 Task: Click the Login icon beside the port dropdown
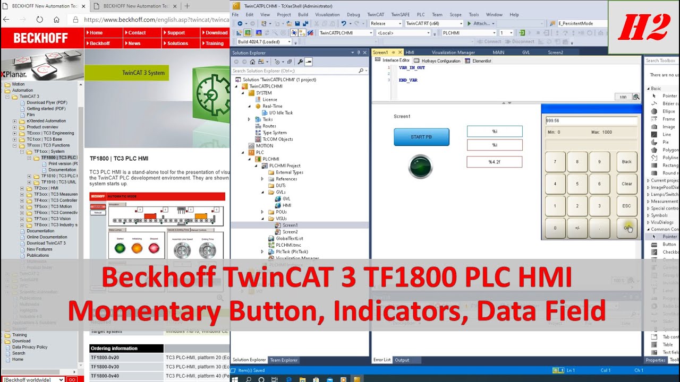click(522, 33)
